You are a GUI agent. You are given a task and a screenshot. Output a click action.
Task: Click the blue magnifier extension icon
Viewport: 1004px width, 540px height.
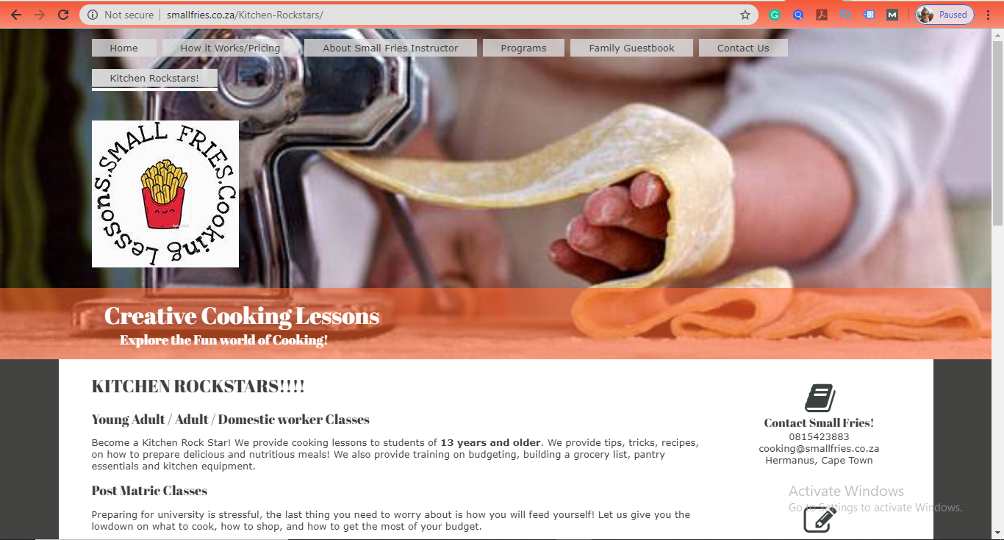(x=798, y=15)
